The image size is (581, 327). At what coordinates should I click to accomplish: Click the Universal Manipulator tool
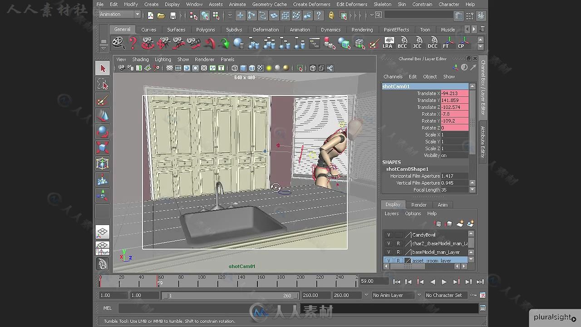103,164
